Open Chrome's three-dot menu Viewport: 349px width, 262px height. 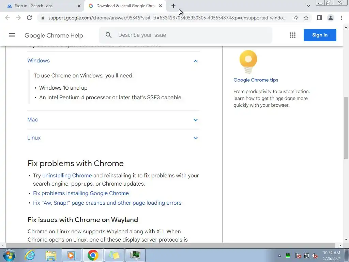pos(342,18)
